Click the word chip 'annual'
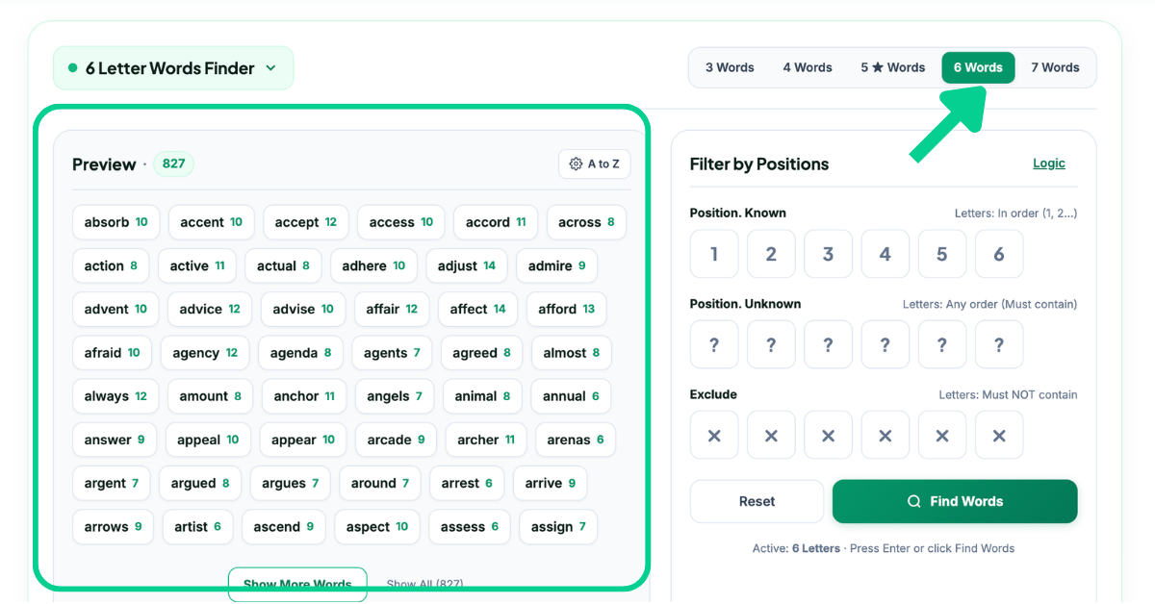This screenshot has width=1155, height=604. point(572,396)
